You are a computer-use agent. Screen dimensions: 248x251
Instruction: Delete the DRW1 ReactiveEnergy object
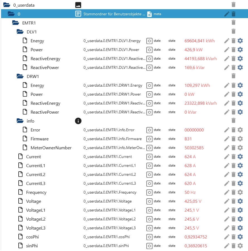pos(234,103)
